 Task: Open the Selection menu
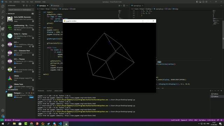16,2
